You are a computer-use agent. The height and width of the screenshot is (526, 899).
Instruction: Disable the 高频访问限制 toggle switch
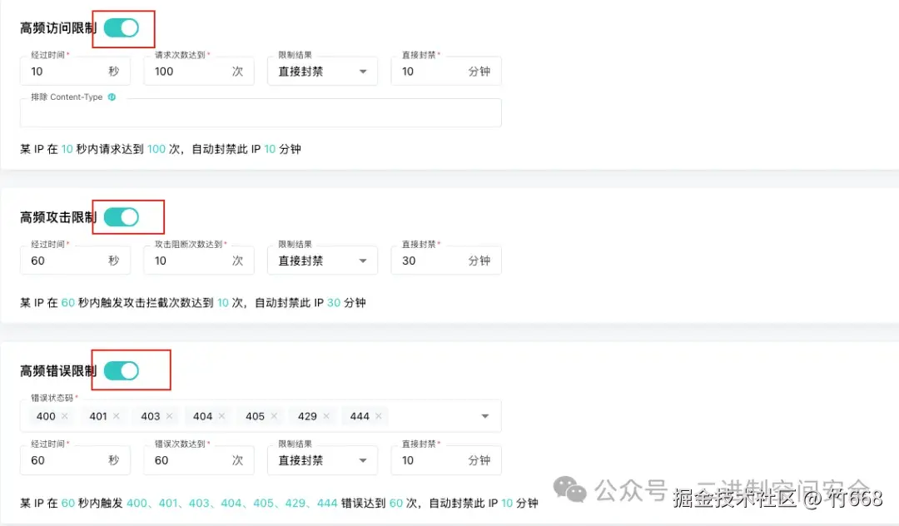tap(122, 27)
